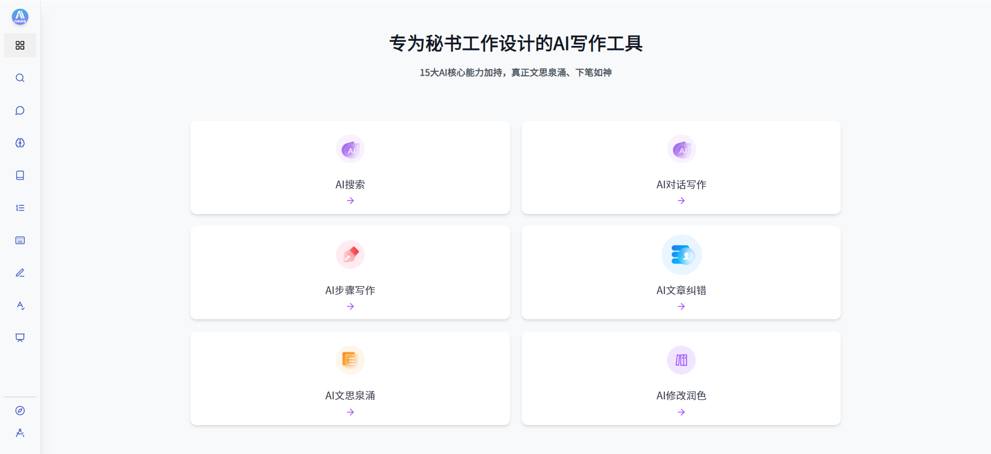Open the AI步骤写作 label link
This screenshot has width=991, height=454.
coord(350,290)
